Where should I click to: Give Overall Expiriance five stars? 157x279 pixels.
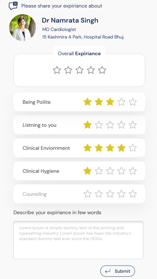pyautogui.click(x=102, y=70)
